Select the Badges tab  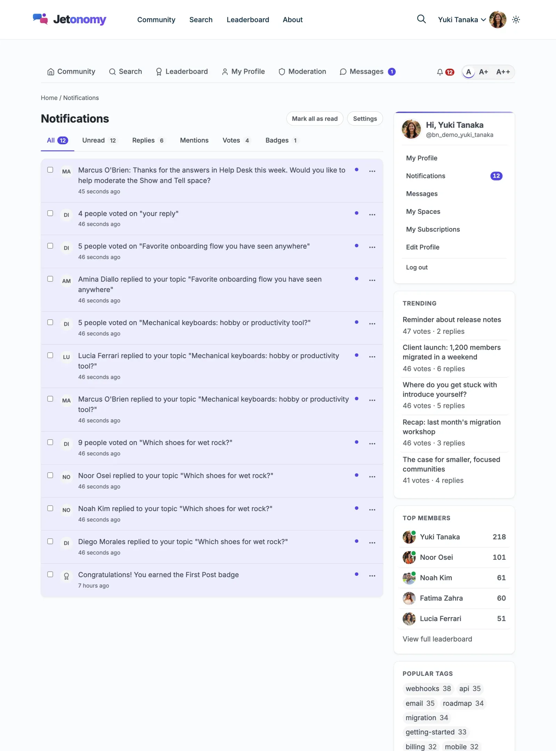tap(281, 140)
